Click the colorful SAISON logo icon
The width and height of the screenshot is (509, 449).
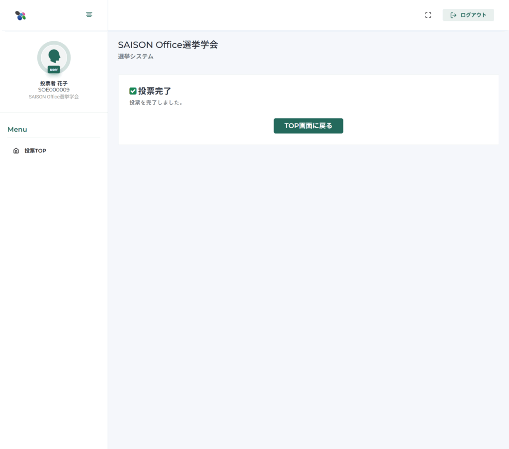(x=20, y=15)
